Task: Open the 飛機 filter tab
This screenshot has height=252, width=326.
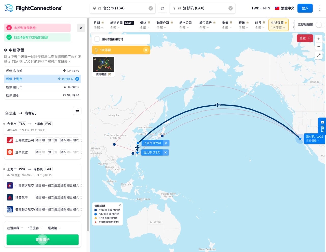Action: coord(227,25)
